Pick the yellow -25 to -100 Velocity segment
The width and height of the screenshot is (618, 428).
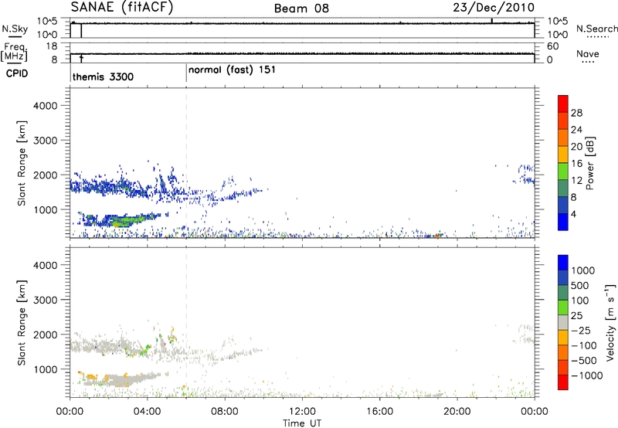pos(563,338)
